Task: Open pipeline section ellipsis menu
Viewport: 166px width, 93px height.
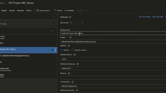Action: click(53, 16)
